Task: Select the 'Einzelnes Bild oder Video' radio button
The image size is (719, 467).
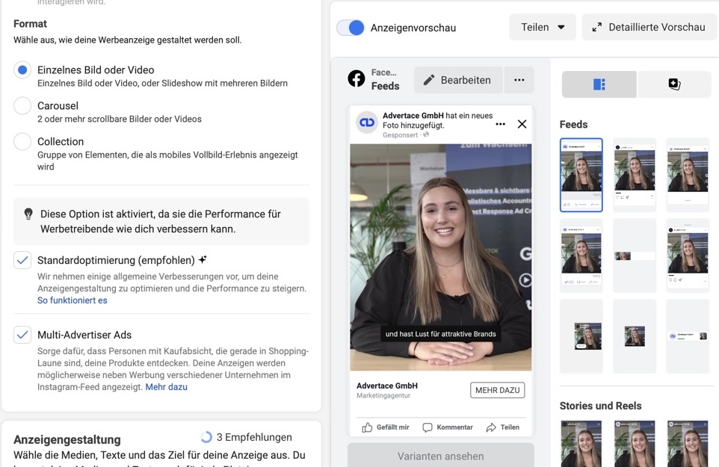Action: click(x=22, y=70)
